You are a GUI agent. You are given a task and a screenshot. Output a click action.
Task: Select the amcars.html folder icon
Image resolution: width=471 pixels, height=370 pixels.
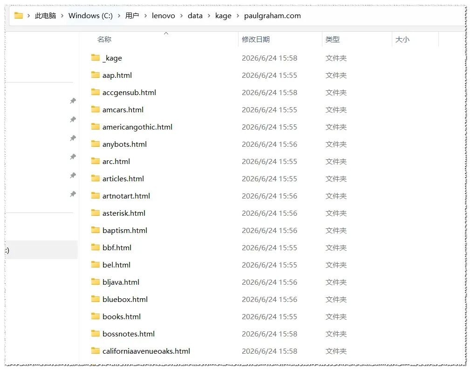(96, 109)
